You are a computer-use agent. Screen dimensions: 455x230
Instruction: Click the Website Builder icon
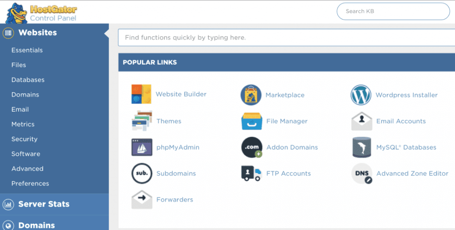click(141, 94)
